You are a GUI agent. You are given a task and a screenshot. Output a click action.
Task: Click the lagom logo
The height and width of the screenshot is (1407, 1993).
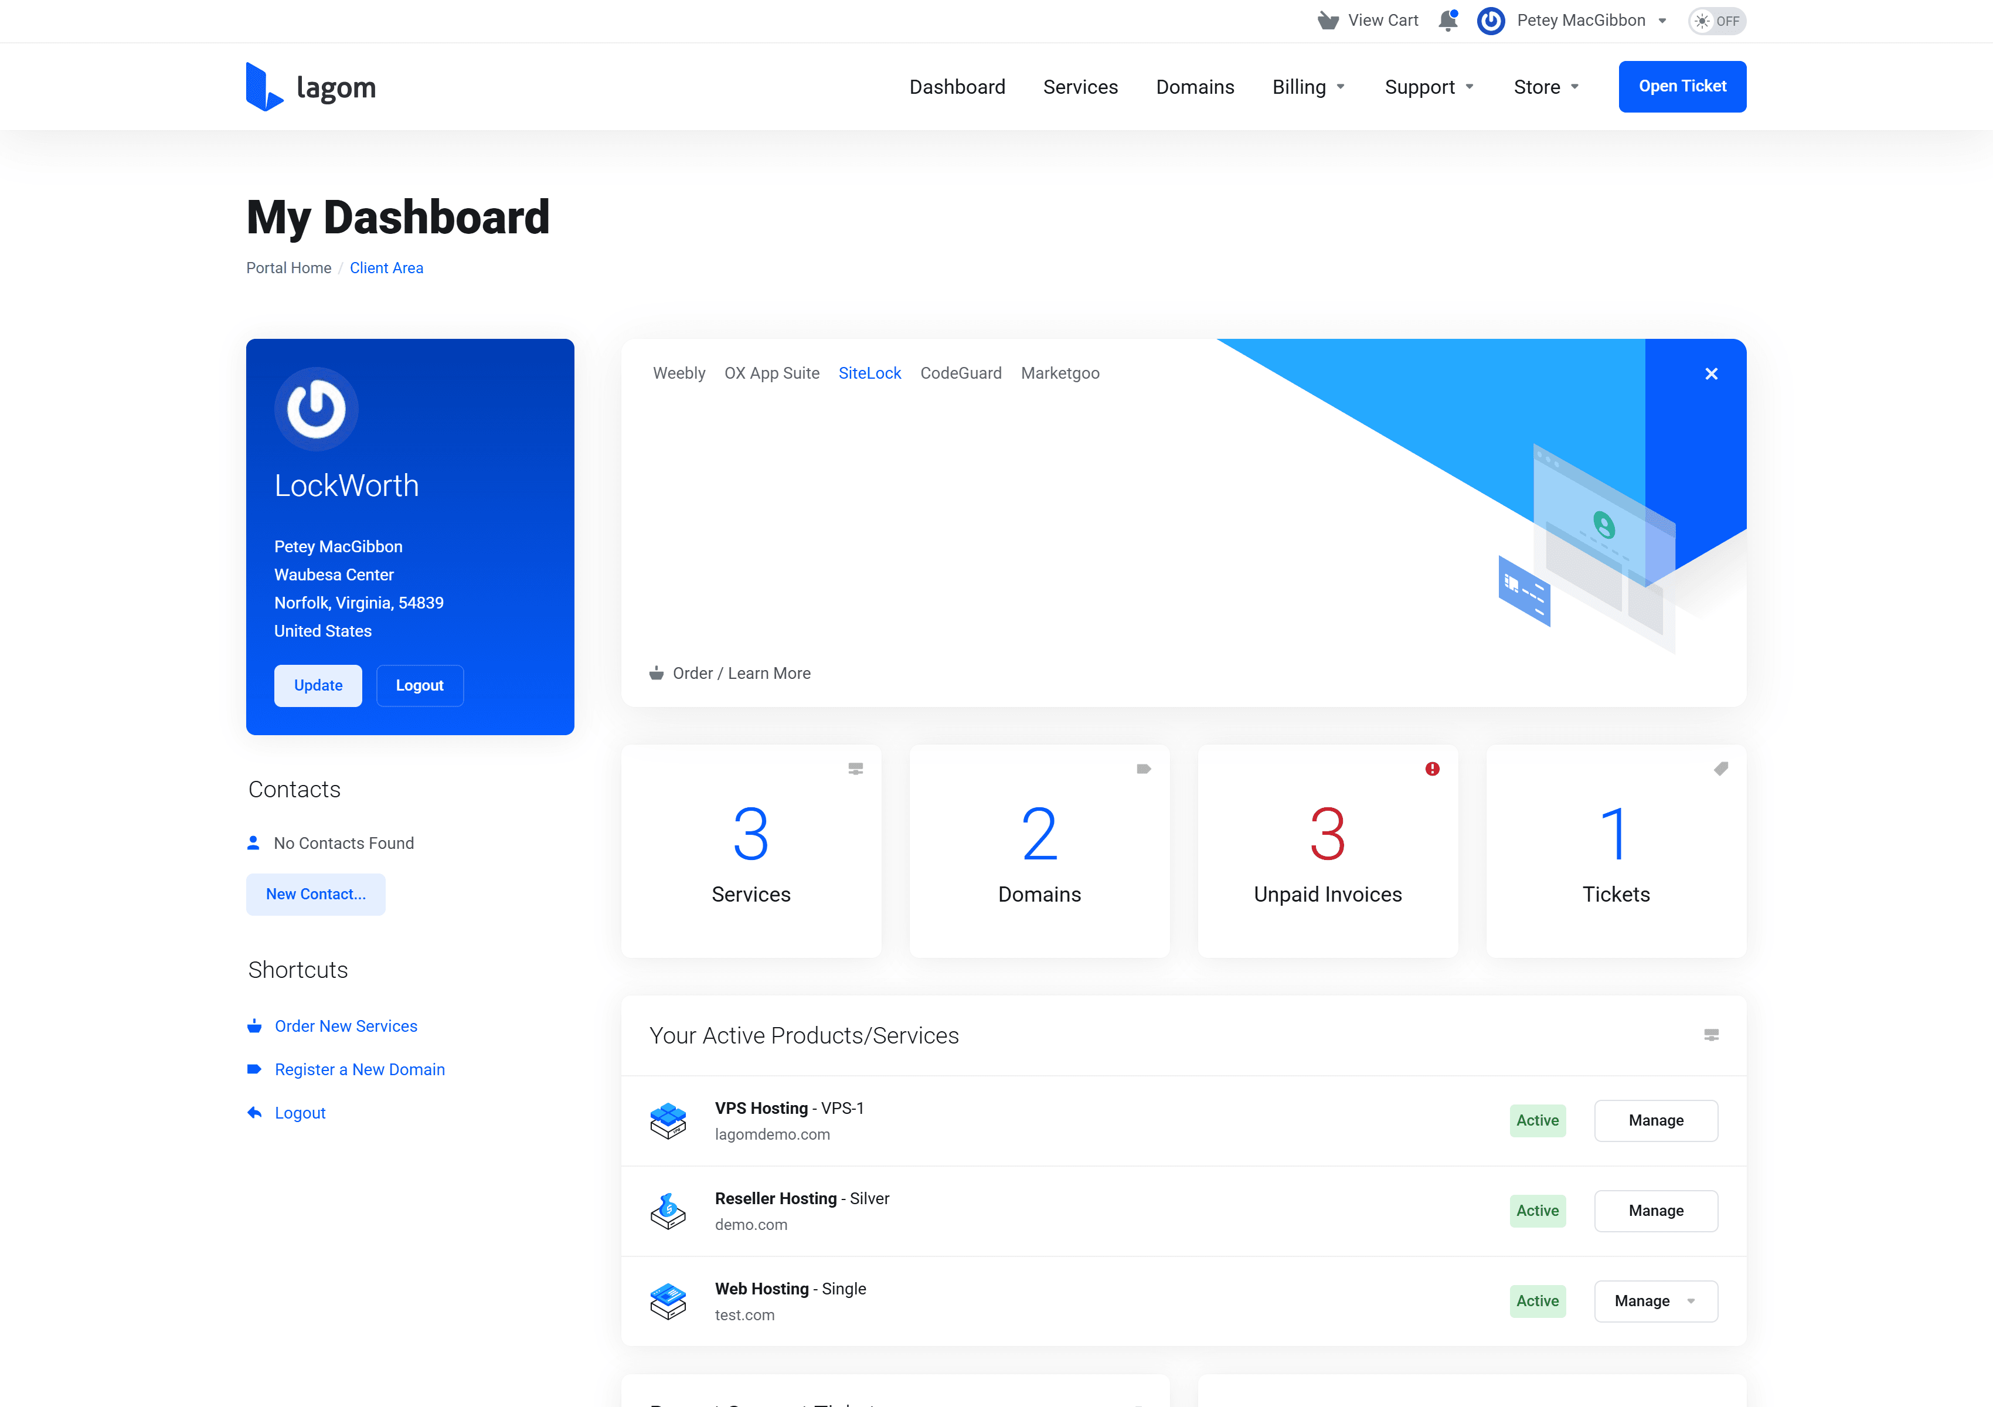(x=311, y=87)
